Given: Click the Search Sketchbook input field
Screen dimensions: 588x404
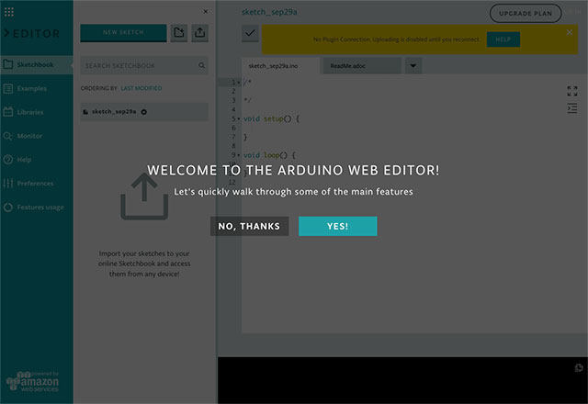Looking at the screenshot, I should (138, 66).
